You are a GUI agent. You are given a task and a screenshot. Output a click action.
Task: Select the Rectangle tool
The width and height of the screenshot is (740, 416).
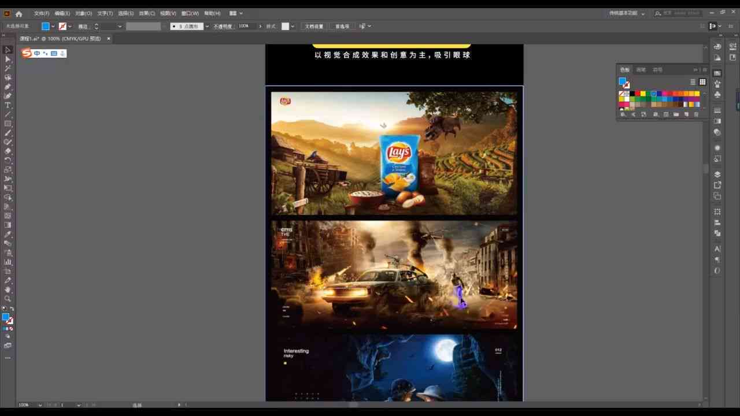[x=8, y=124]
